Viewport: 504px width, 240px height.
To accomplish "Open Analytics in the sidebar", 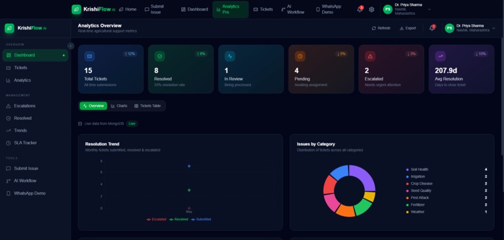I will click(x=36, y=80).
